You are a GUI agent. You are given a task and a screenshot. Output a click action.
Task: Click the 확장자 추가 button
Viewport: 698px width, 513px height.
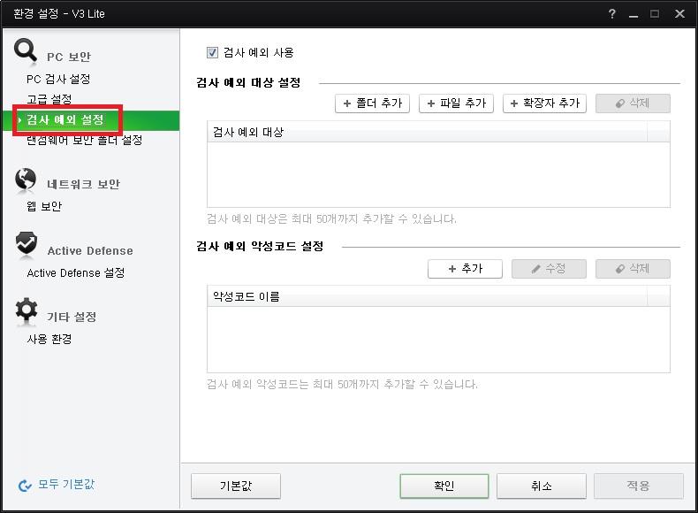click(544, 103)
